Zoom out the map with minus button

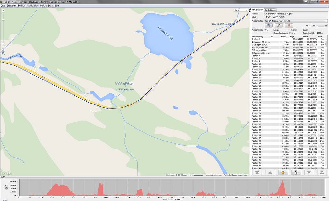point(3,44)
